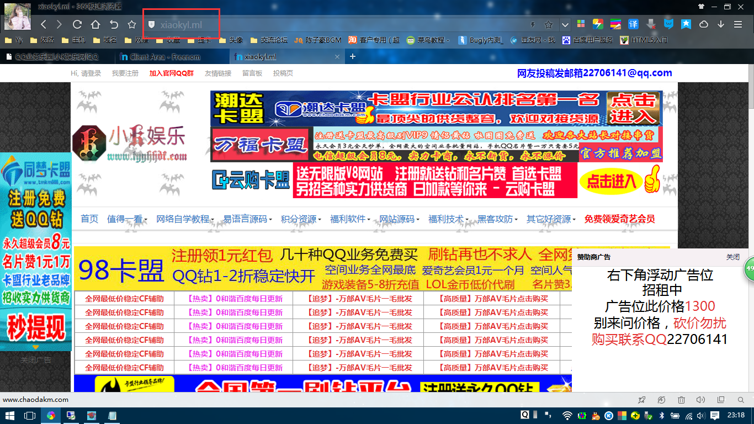This screenshot has height=424, width=754.
Task: Expand 黑客攻防 navigation menu
Action: (x=497, y=219)
